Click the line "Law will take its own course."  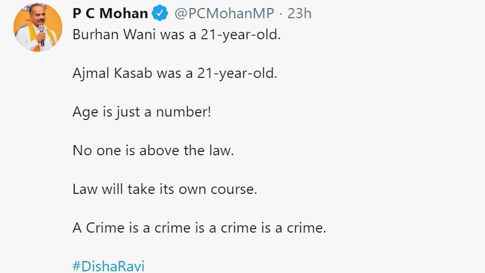click(164, 189)
